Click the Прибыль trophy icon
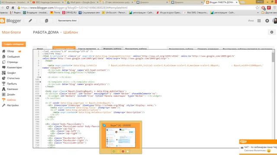Image resolution: width=277 pixels, height=155 pixels. click(4, 84)
